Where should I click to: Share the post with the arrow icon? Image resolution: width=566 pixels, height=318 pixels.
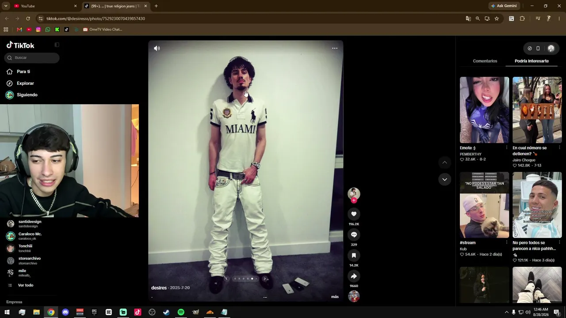(354, 276)
